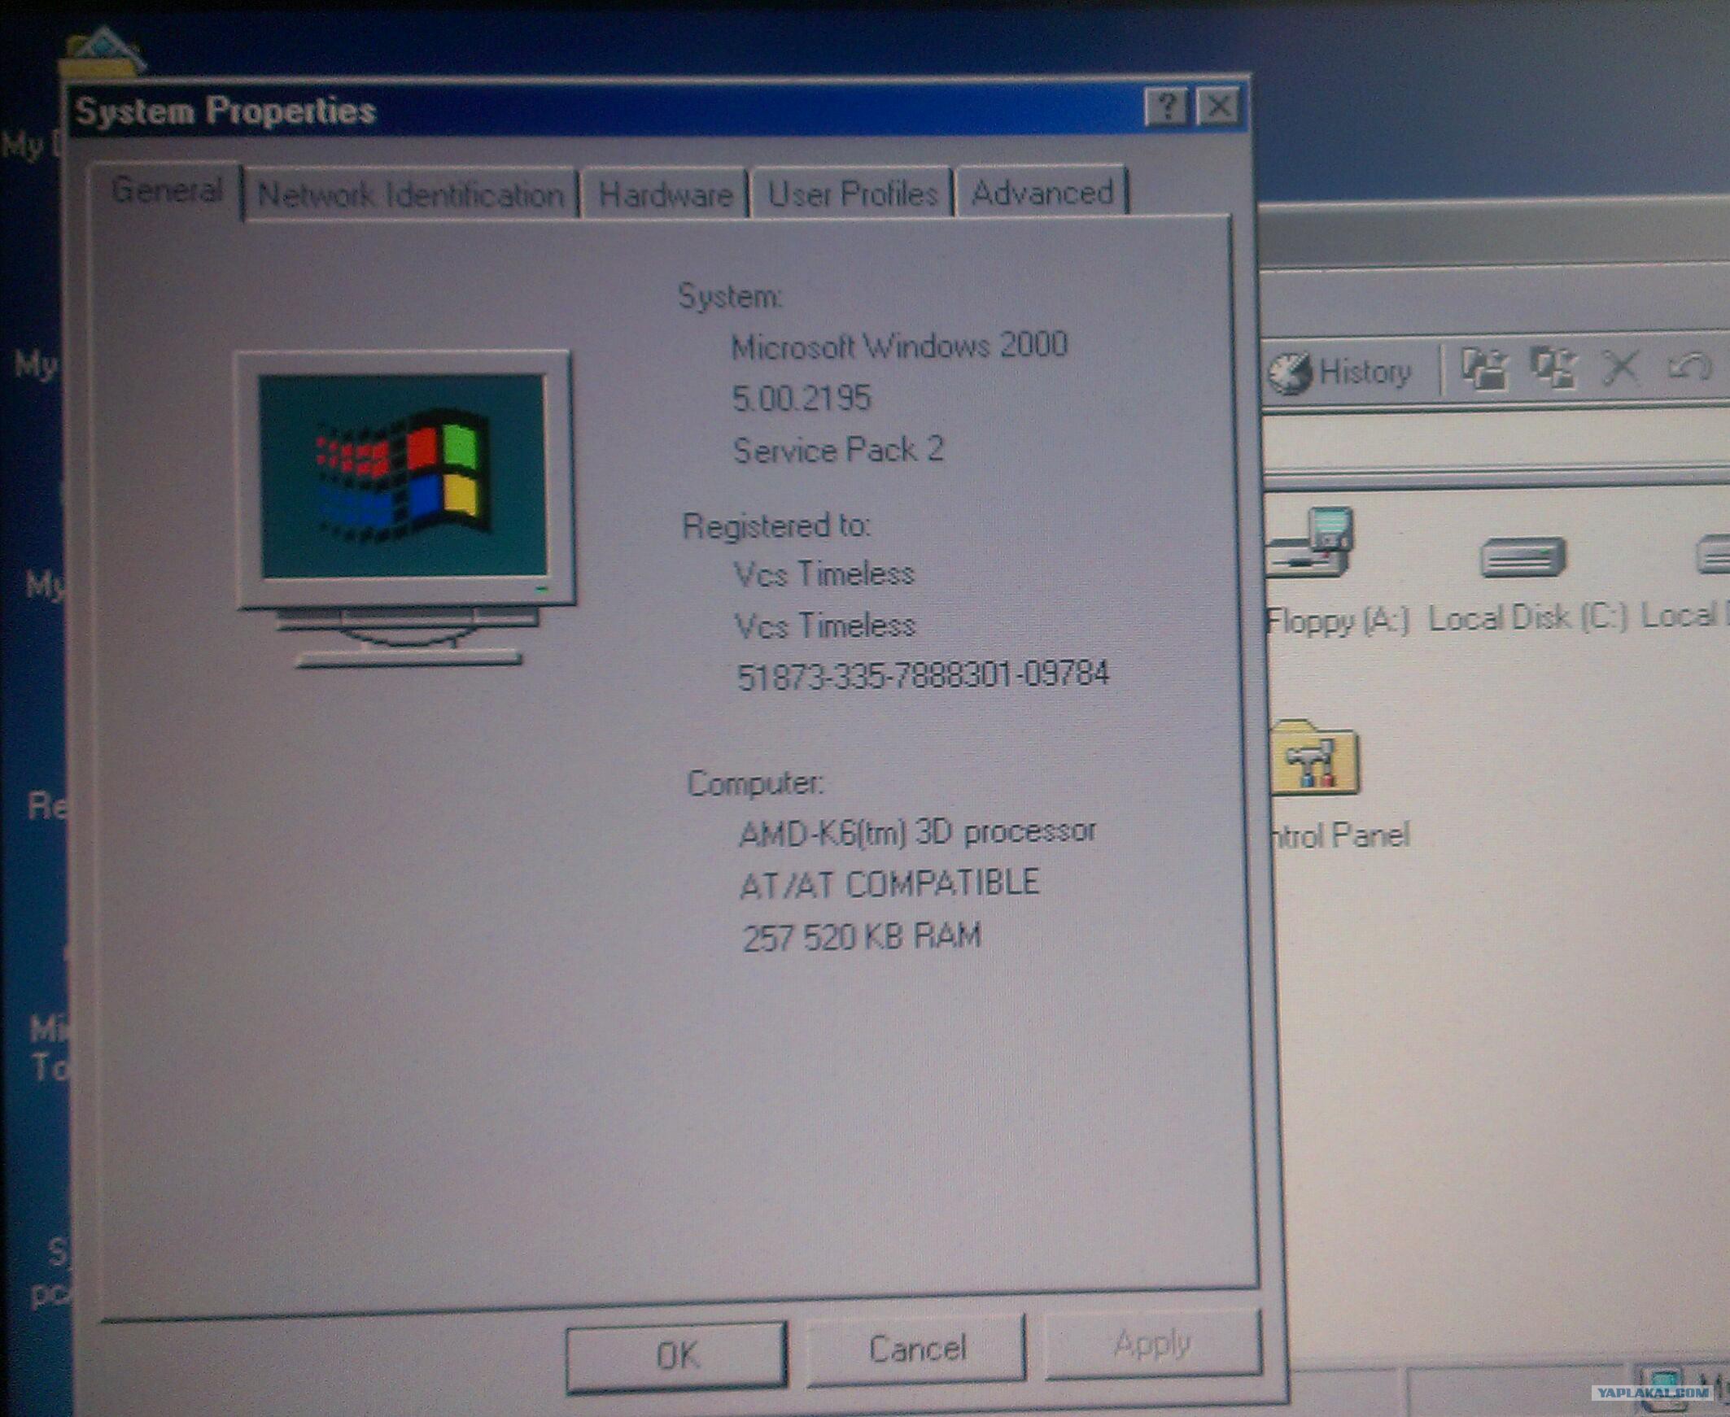Confirm with the OK button
Image resolution: width=1730 pixels, height=1417 pixels.
point(677,1355)
